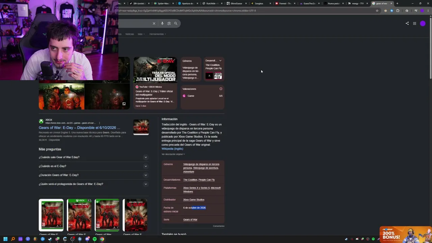Image resolution: width=432 pixels, height=243 pixels.
Task: Open more options for the Xbox result
Action: click(x=100, y=123)
